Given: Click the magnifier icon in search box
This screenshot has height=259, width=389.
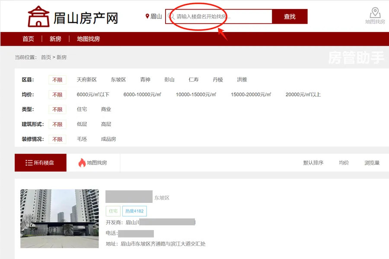Looking at the screenshot, I should (171, 17).
